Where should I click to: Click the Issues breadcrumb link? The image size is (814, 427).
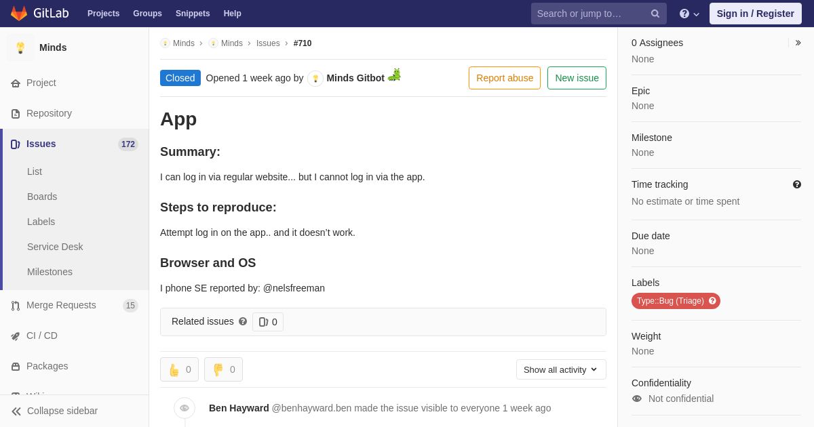pos(268,43)
